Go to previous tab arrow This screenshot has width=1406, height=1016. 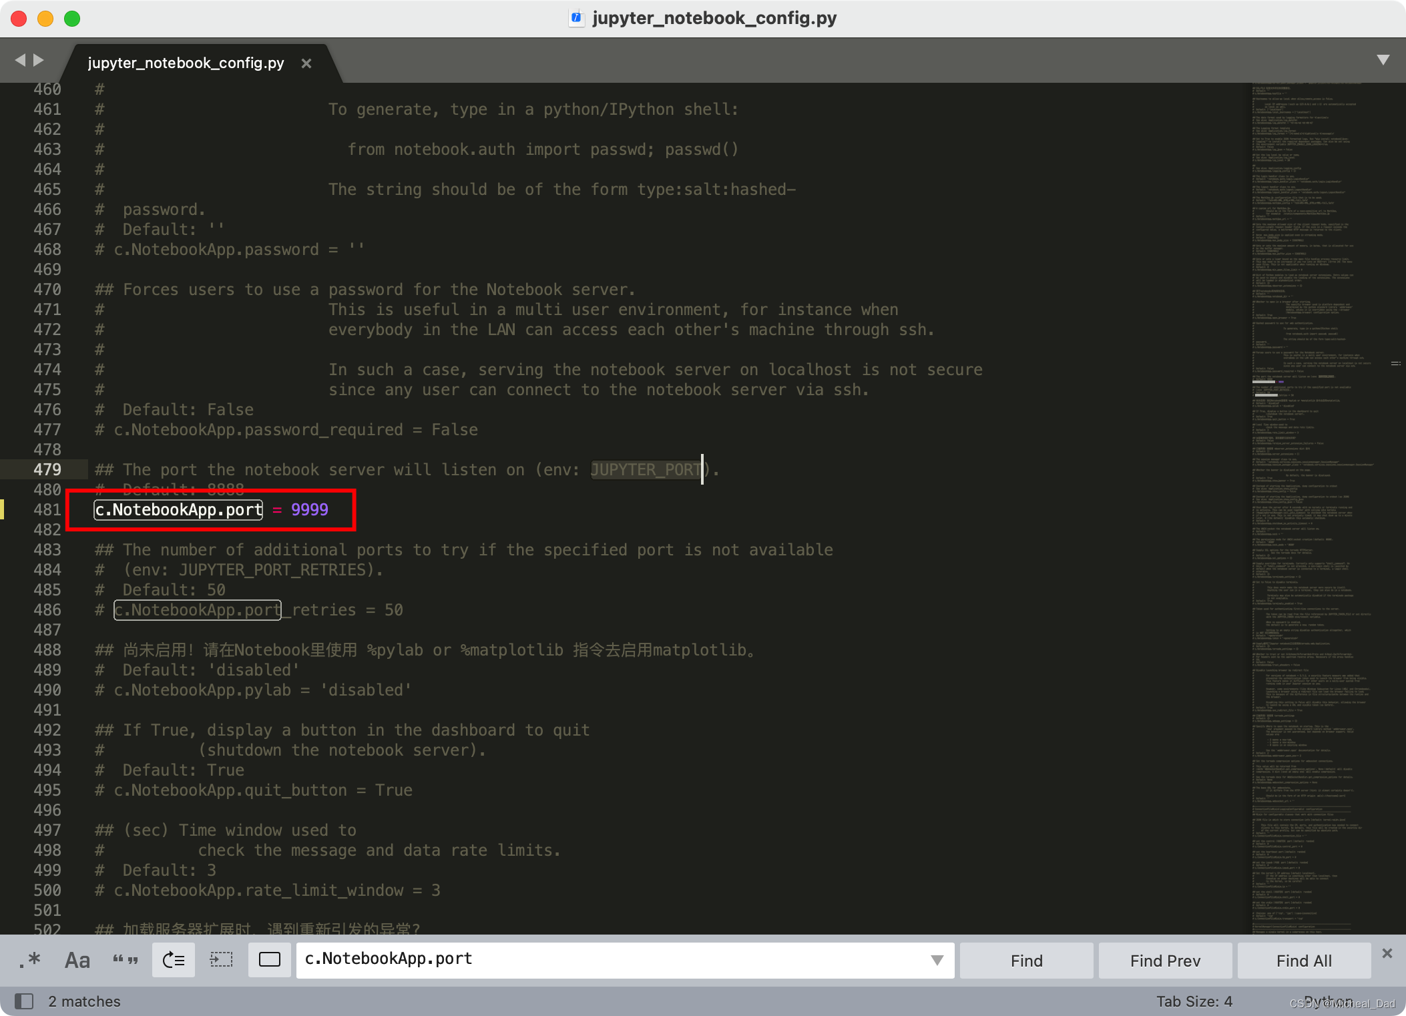(x=20, y=60)
